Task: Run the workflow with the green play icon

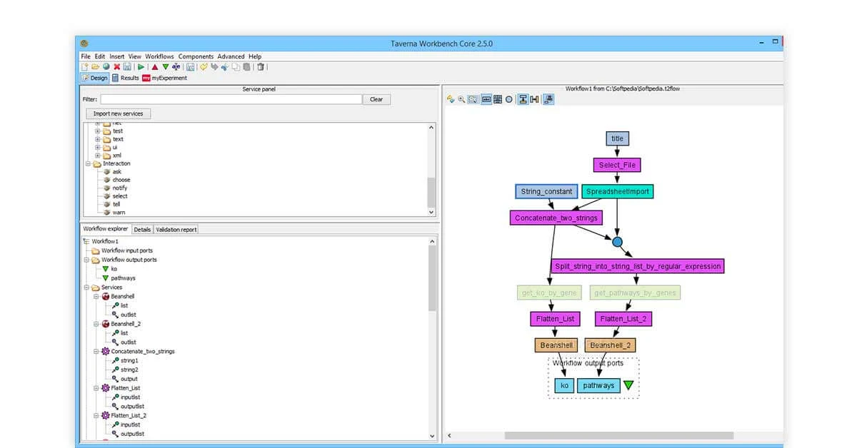Action: (x=140, y=66)
